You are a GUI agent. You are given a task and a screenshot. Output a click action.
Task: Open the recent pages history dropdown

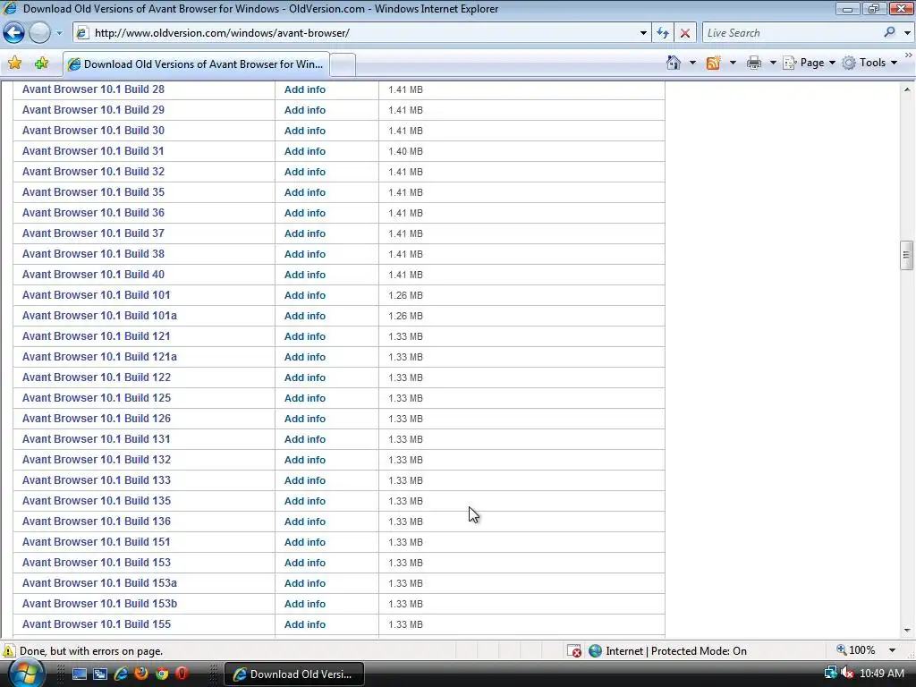[59, 33]
